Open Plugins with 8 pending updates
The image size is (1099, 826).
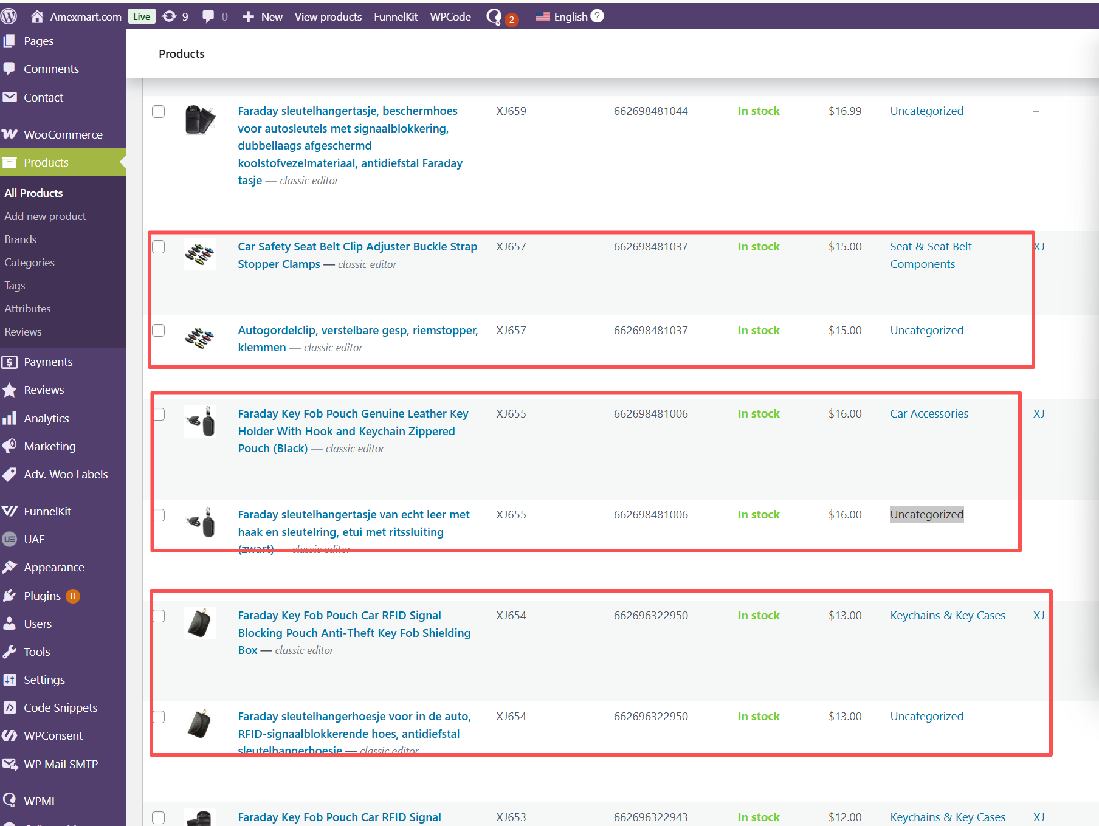43,596
